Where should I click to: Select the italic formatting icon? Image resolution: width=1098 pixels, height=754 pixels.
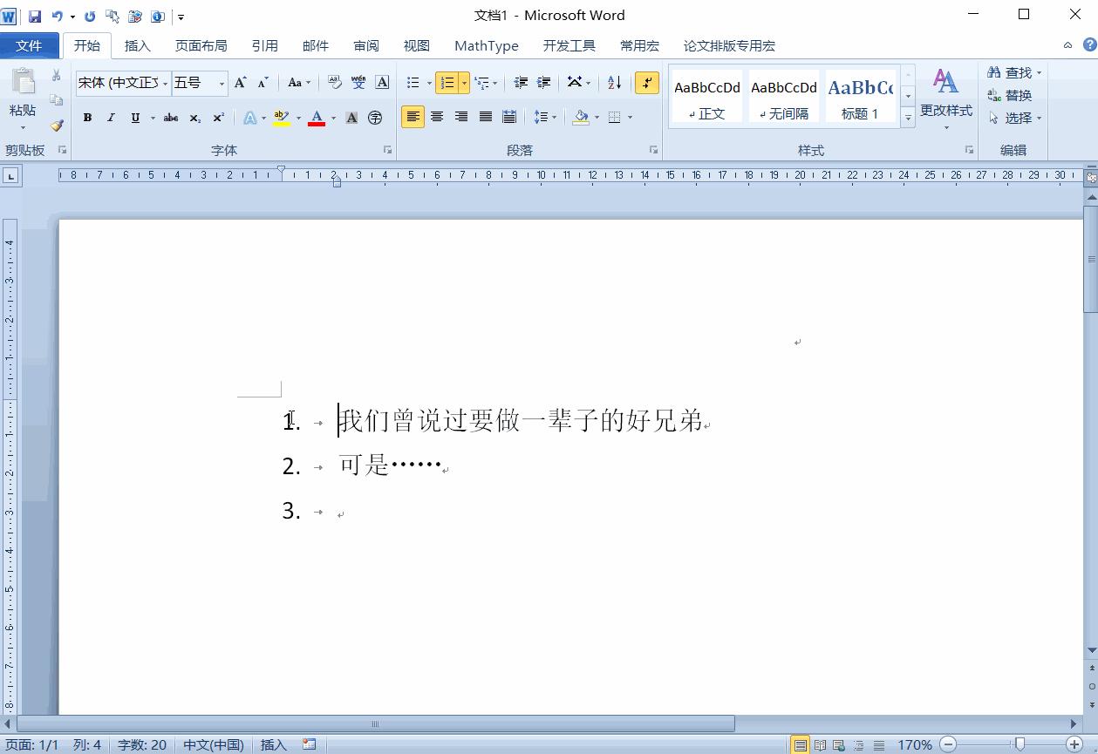click(111, 116)
